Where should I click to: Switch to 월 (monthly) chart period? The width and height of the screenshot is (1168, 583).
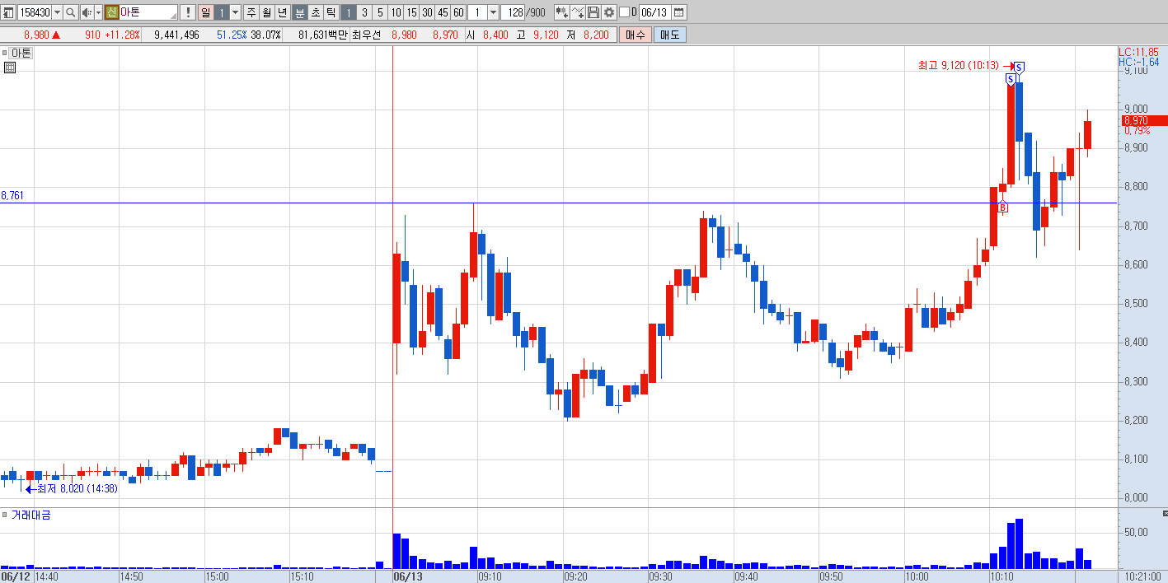(267, 12)
